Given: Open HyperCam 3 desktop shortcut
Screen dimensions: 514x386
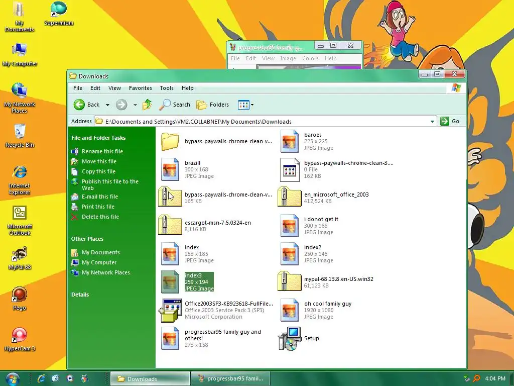Looking at the screenshot, I should pyautogui.click(x=20, y=339).
